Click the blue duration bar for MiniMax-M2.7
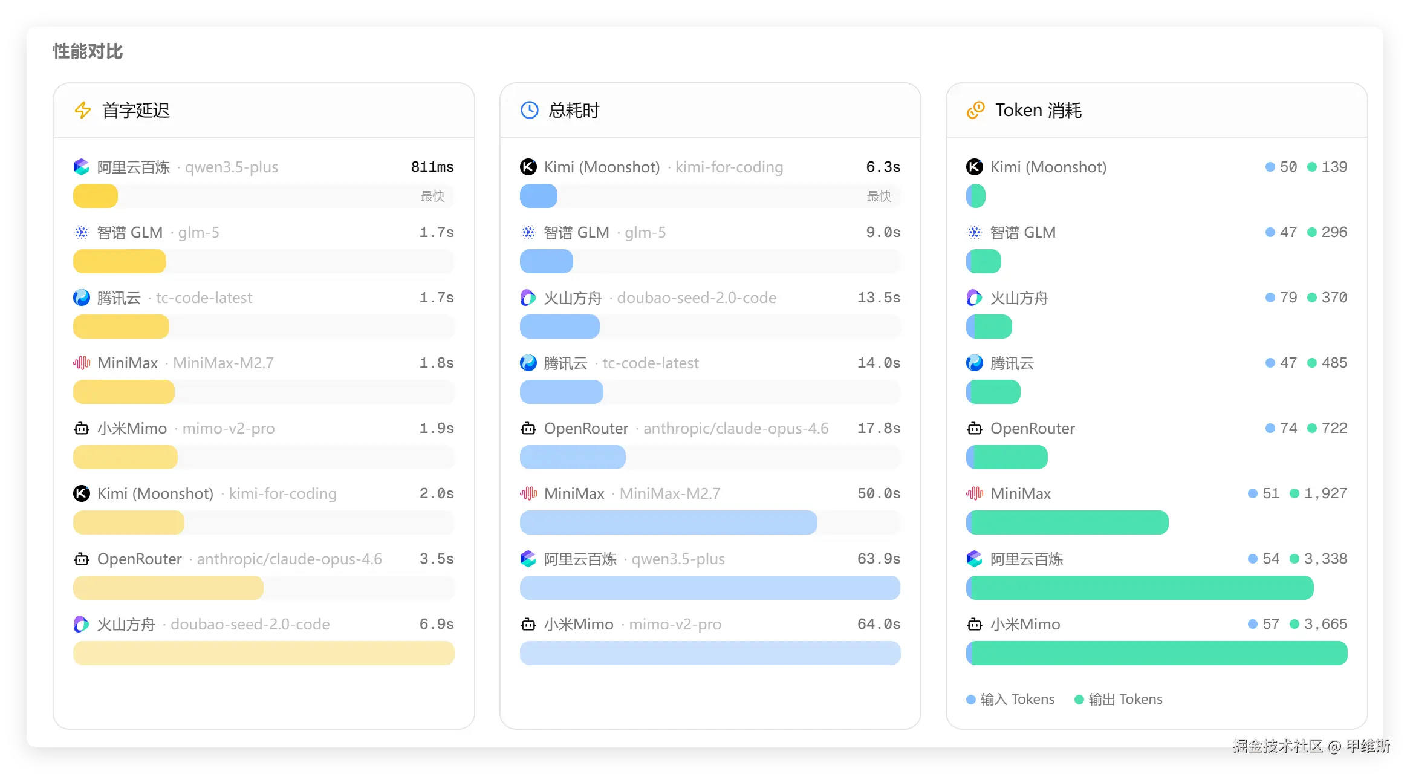 (x=668, y=522)
